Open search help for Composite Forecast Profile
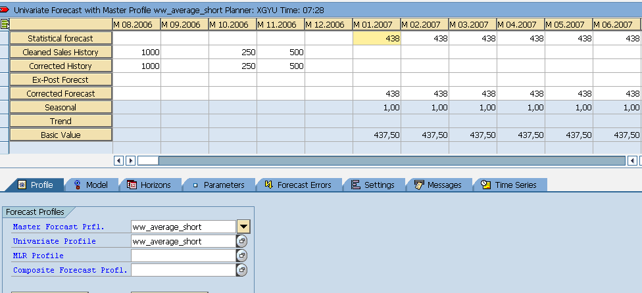The image size is (642, 293). [x=242, y=270]
